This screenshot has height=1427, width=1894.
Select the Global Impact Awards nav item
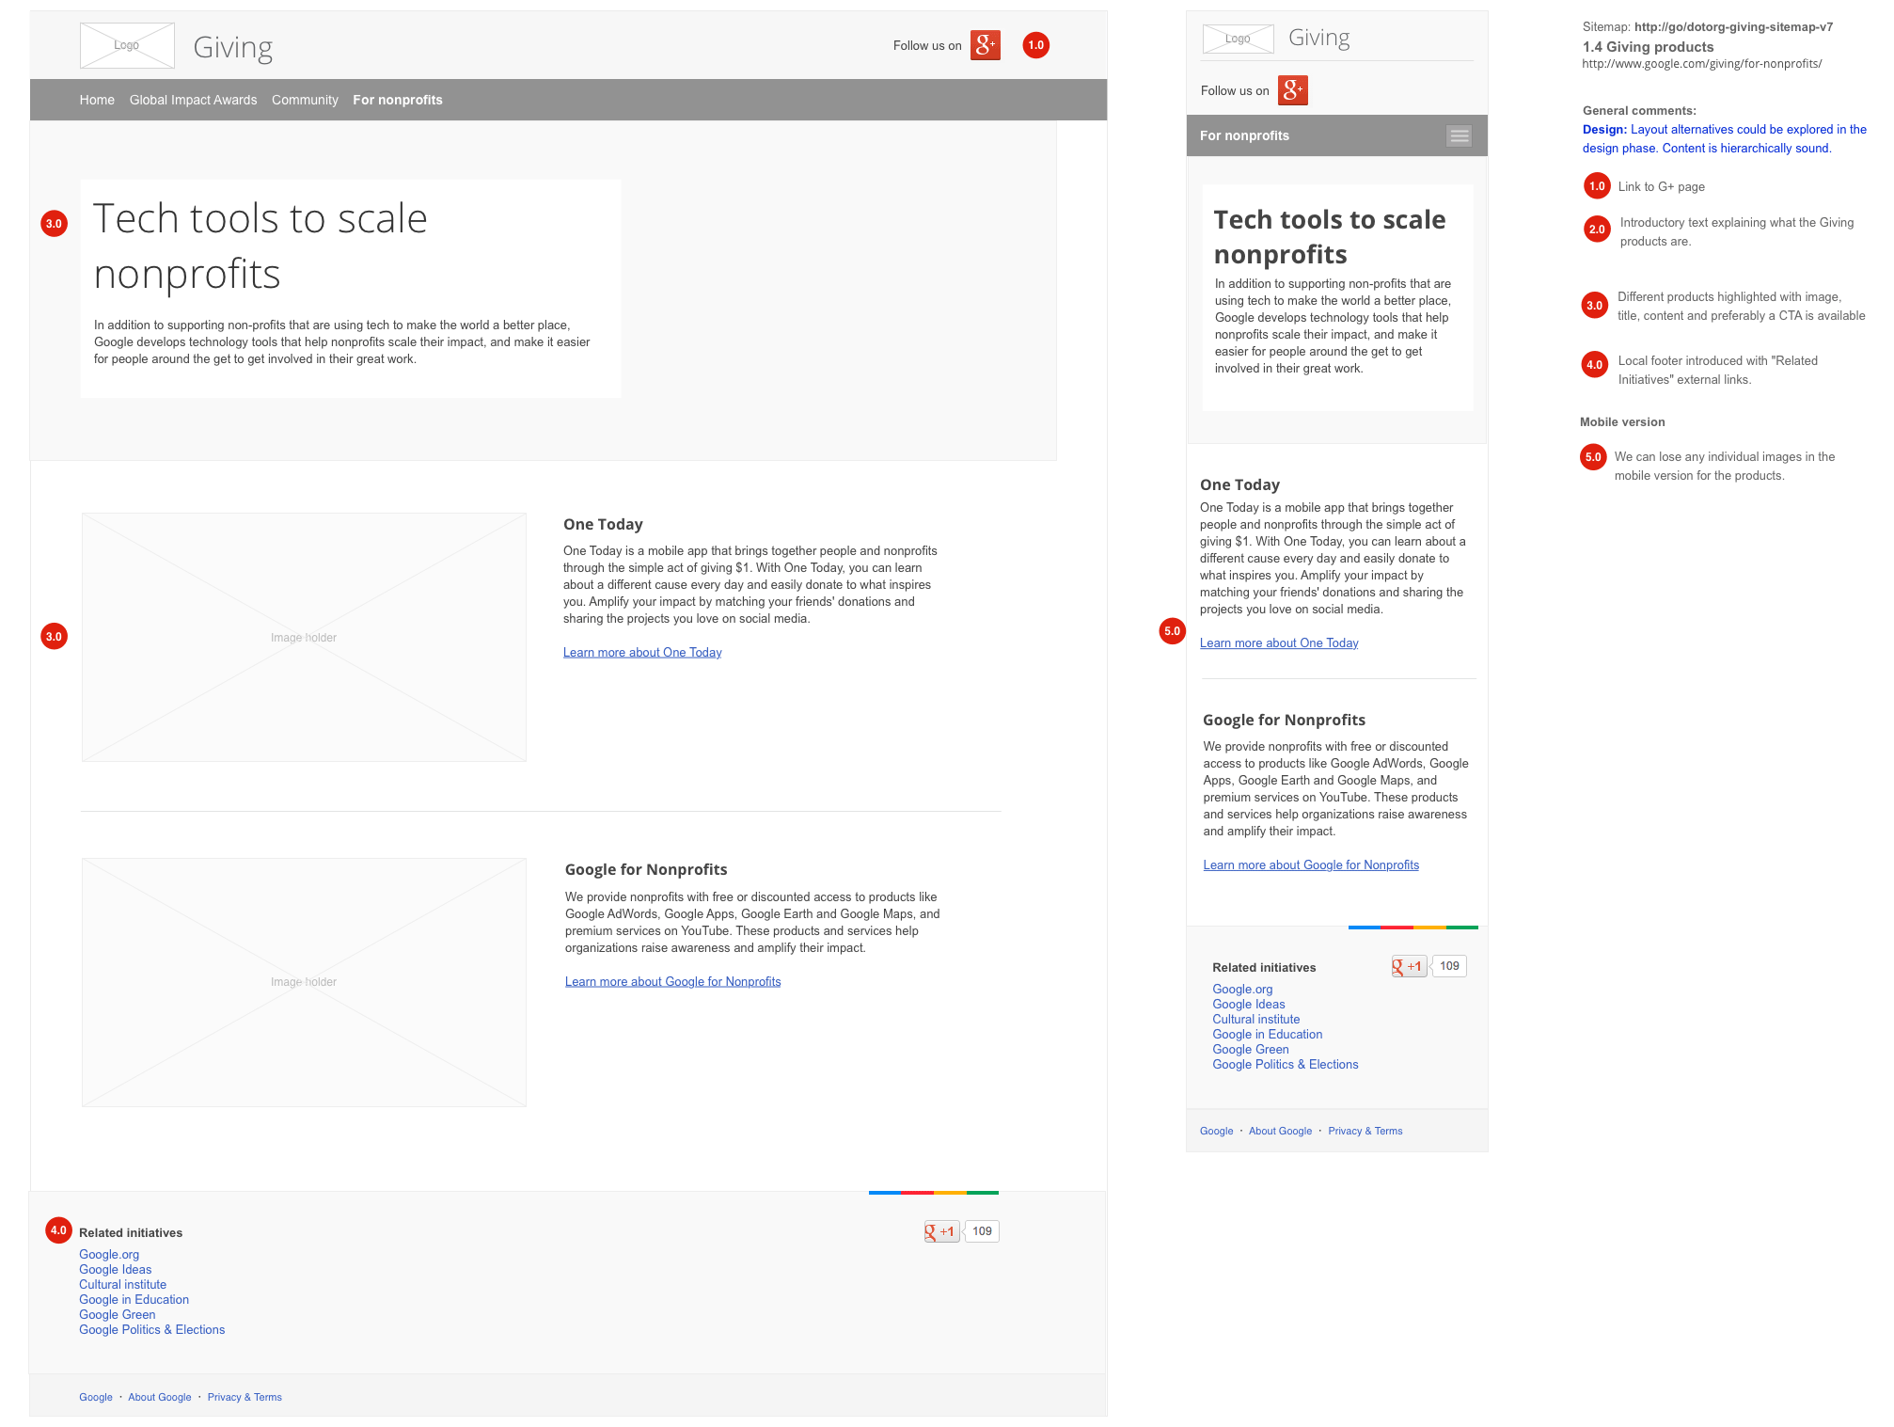tap(193, 100)
